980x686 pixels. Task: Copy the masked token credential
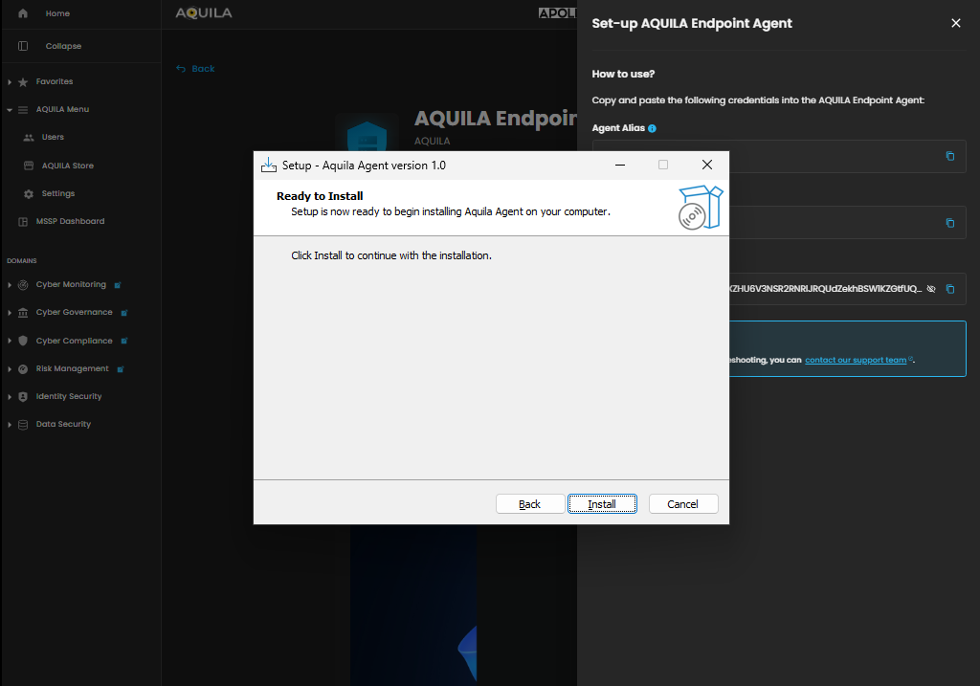949,289
